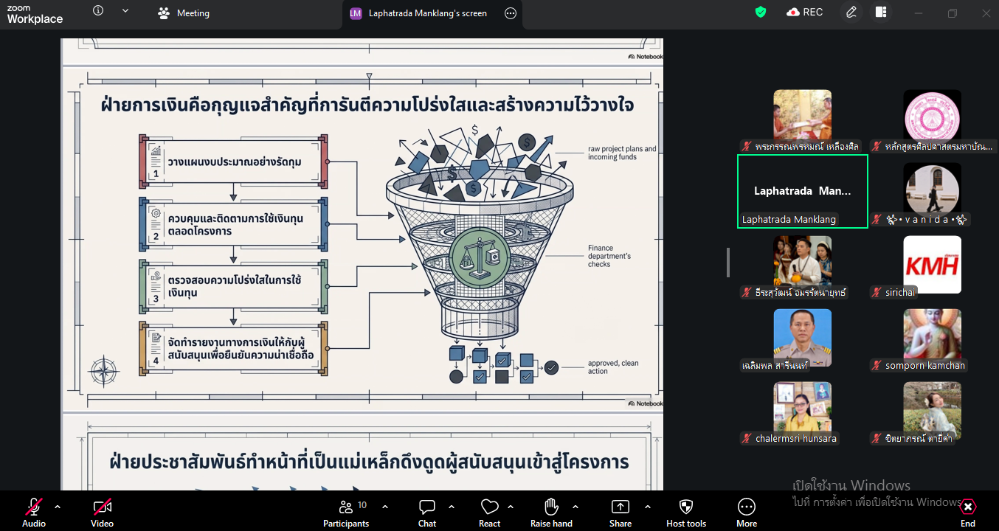999x531 pixels.
Task: Expand the Audio options dropdown arrow
Action: [58, 508]
